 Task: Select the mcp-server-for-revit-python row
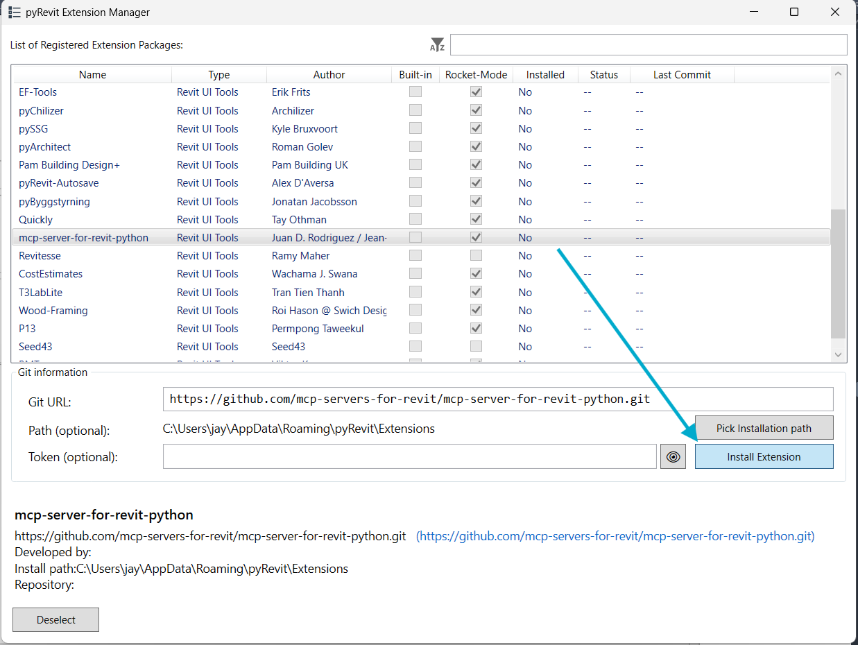(422, 237)
